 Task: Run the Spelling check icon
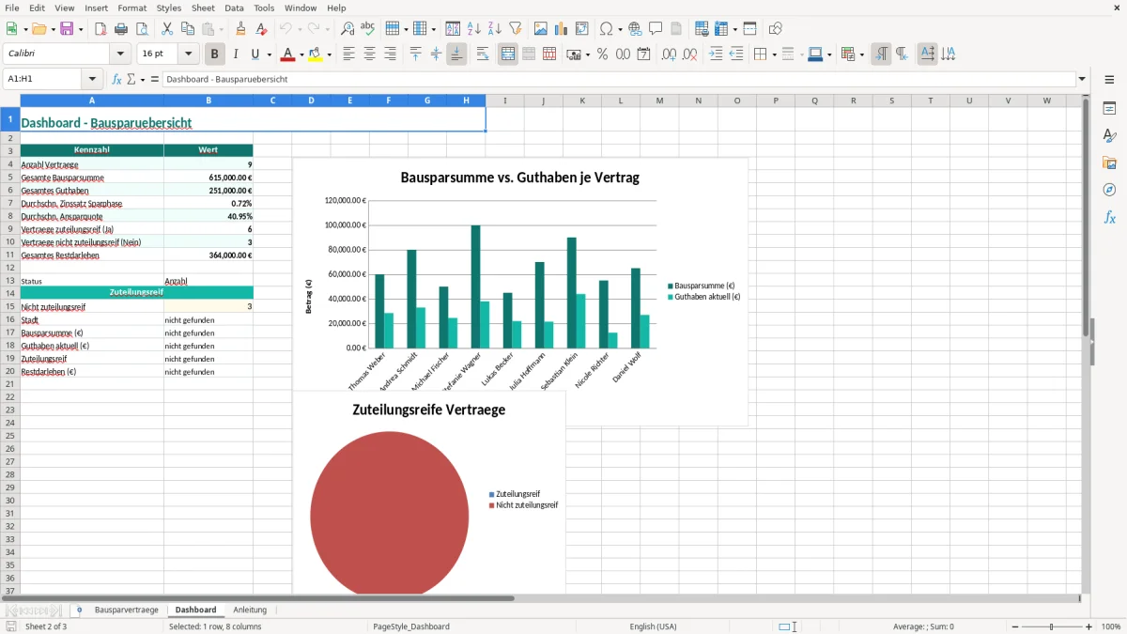click(368, 29)
